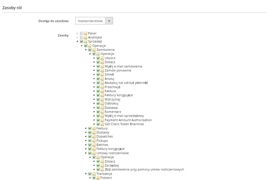
Task: Uncheck the Utwórz checkbox
Action: 98,58
